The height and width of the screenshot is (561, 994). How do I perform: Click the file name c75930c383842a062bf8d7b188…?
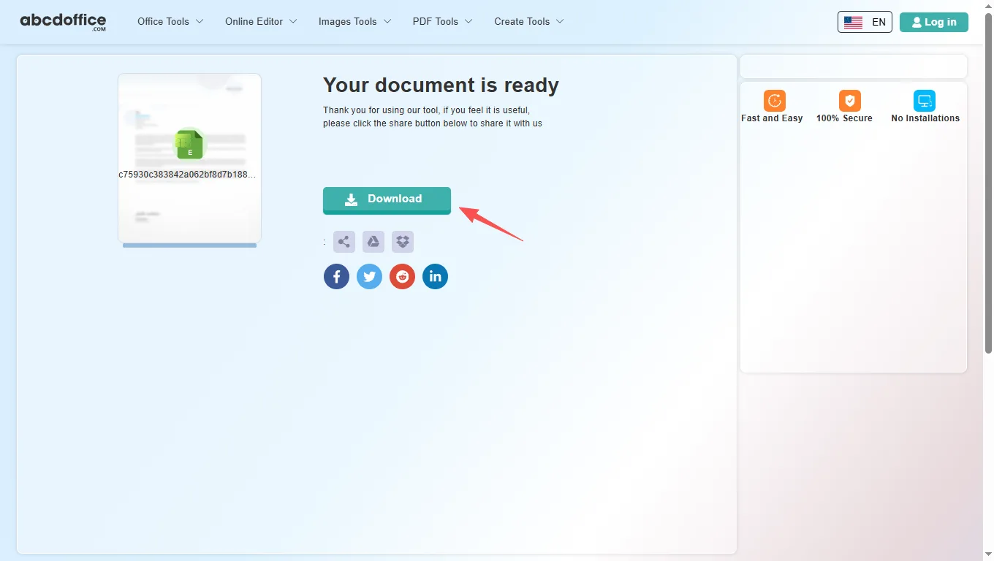(x=188, y=175)
